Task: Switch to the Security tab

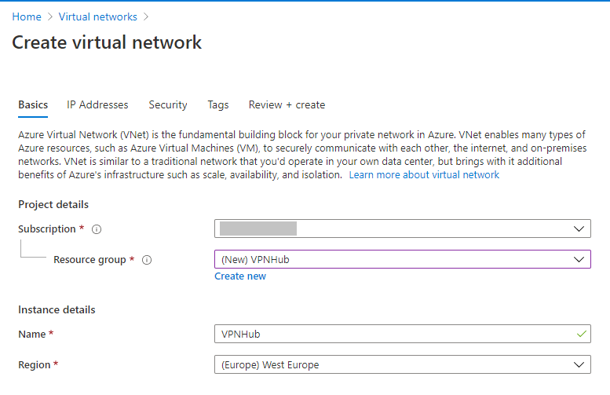Action: [168, 104]
